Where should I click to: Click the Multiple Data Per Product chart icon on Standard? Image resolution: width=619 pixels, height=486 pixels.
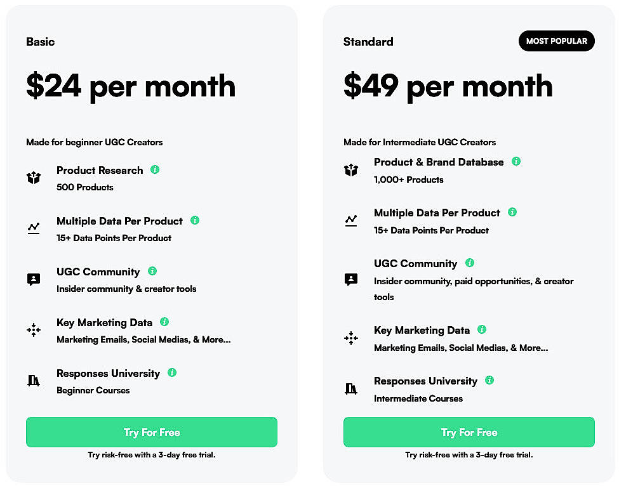[351, 220]
